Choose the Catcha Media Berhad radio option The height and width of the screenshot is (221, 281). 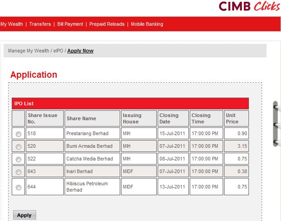(x=19, y=160)
